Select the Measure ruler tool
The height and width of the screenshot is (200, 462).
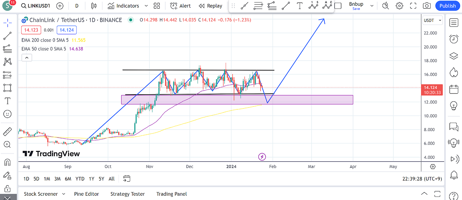(x=7, y=131)
